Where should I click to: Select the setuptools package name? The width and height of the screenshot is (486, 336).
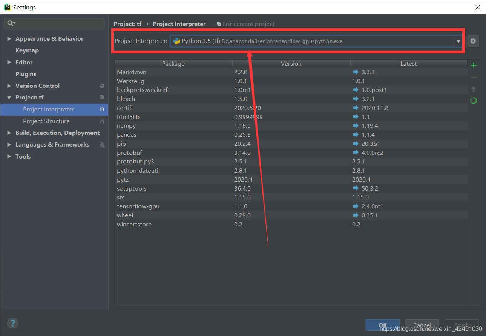point(132,189)
